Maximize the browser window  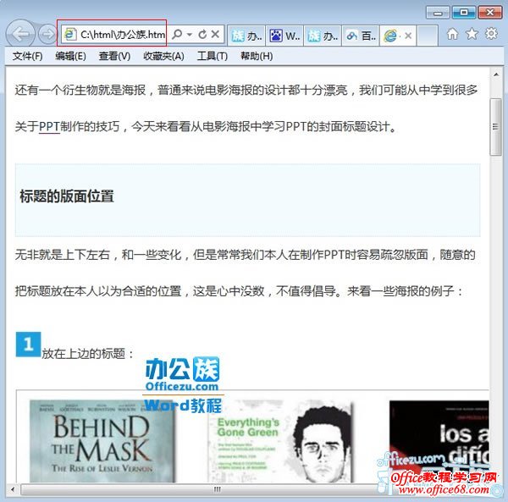click(464, 13)
